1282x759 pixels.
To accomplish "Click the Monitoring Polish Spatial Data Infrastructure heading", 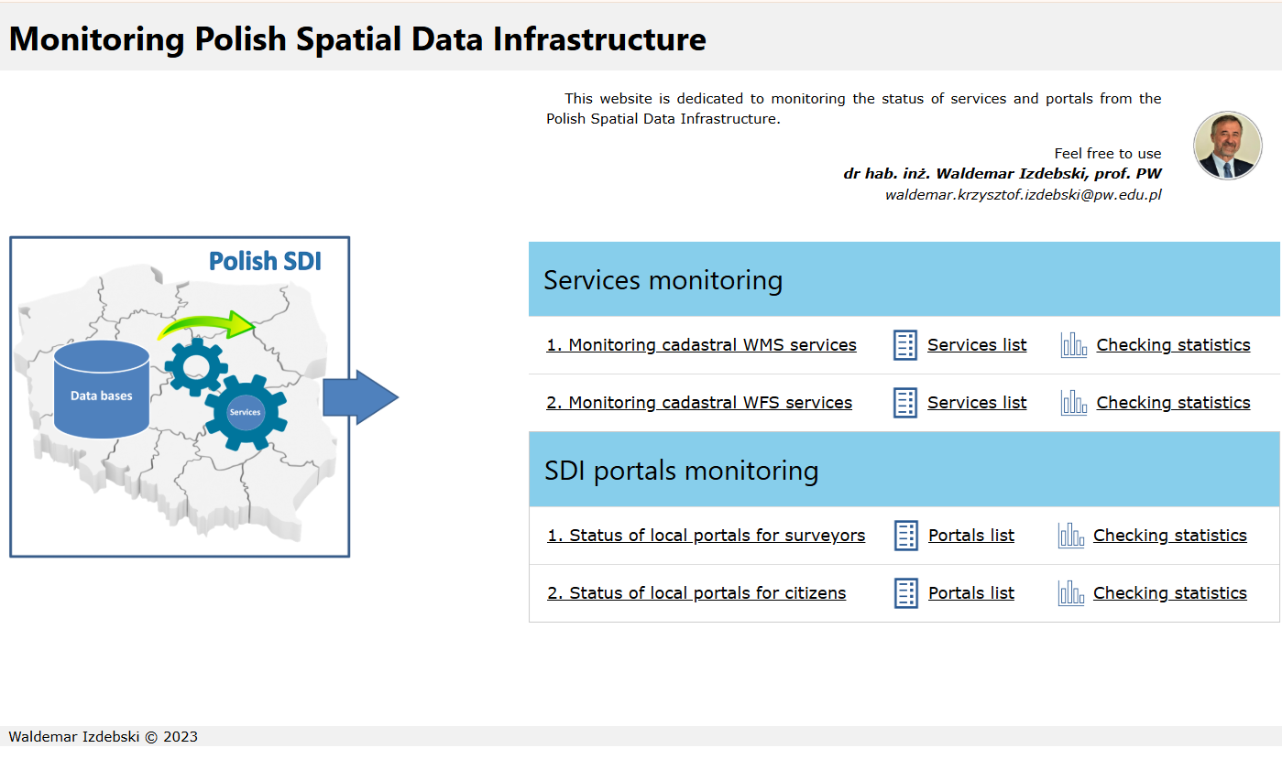I will click(x=357, y=39).
